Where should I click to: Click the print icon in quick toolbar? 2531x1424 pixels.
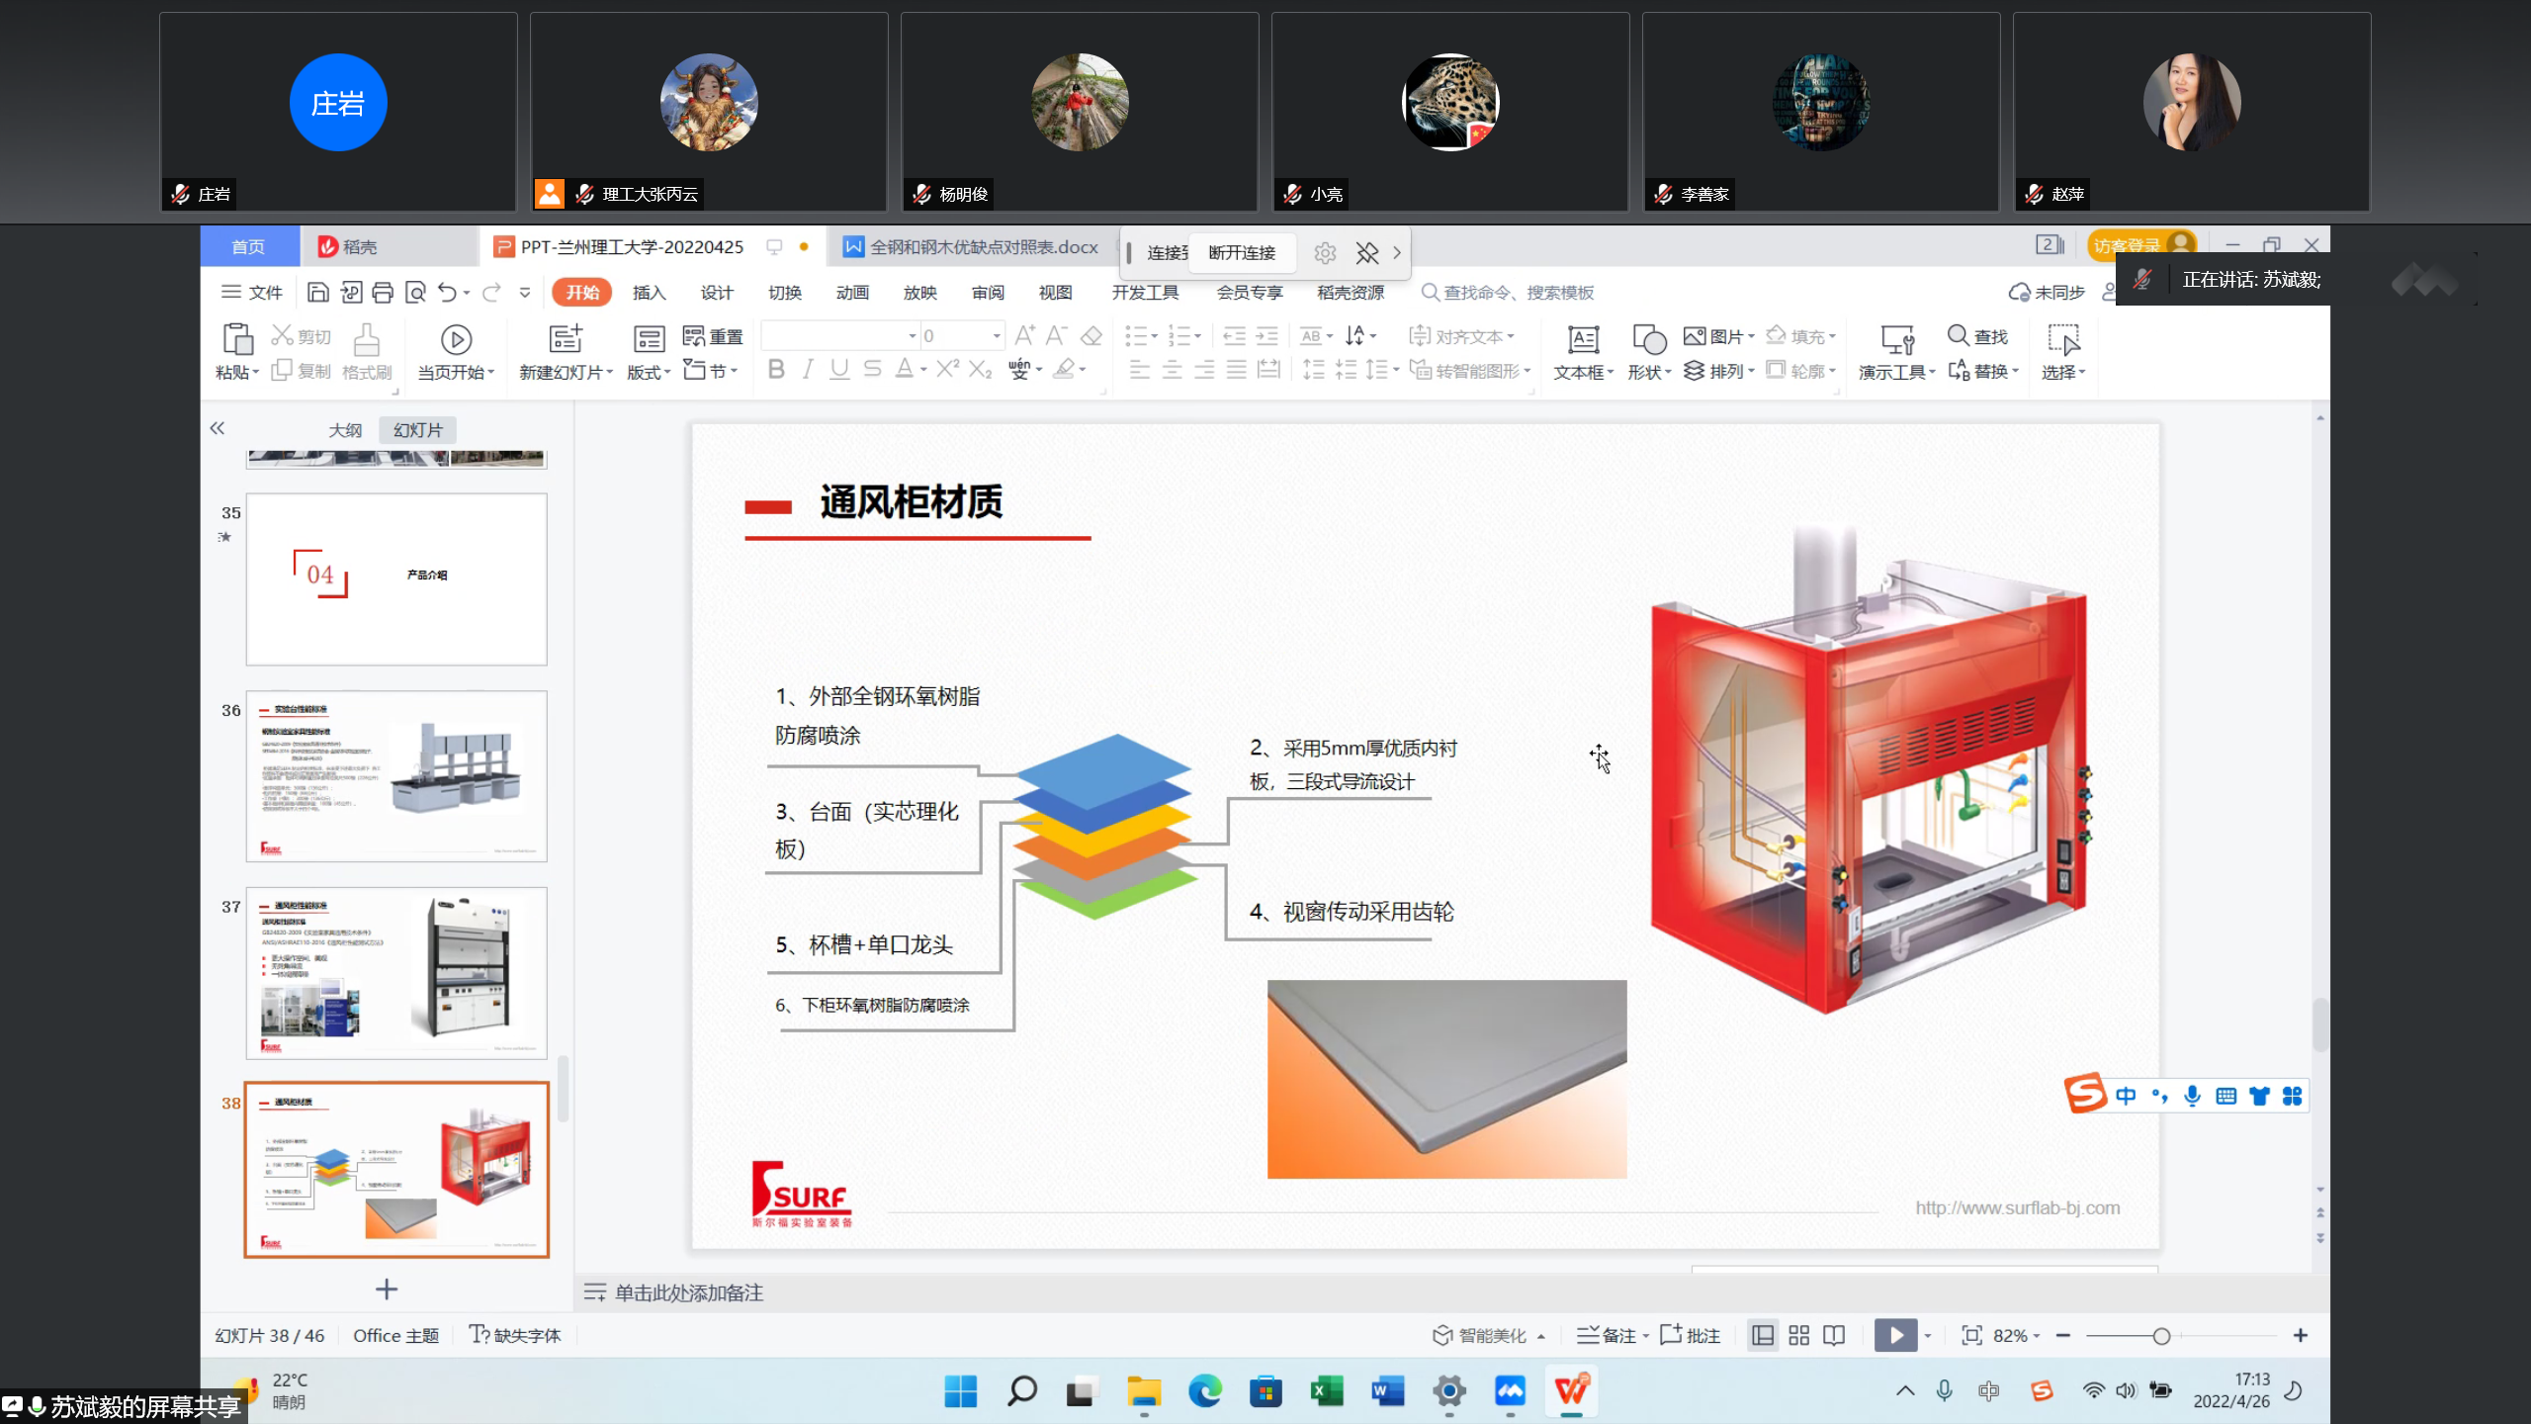pyautogui.click(x=383, y=293)
